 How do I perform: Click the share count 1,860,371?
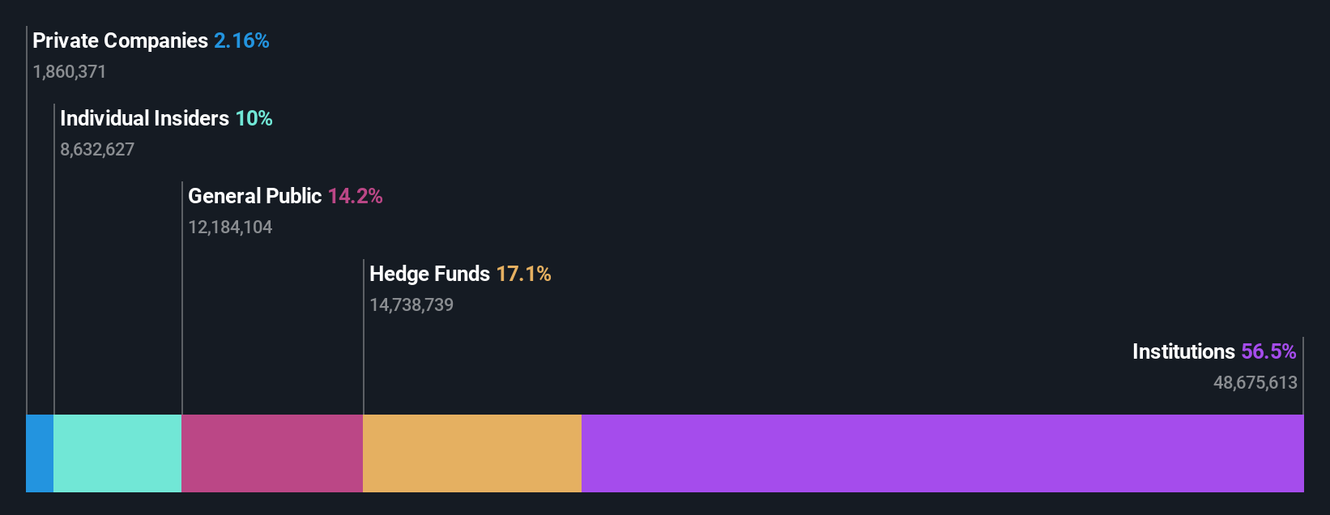70,72
